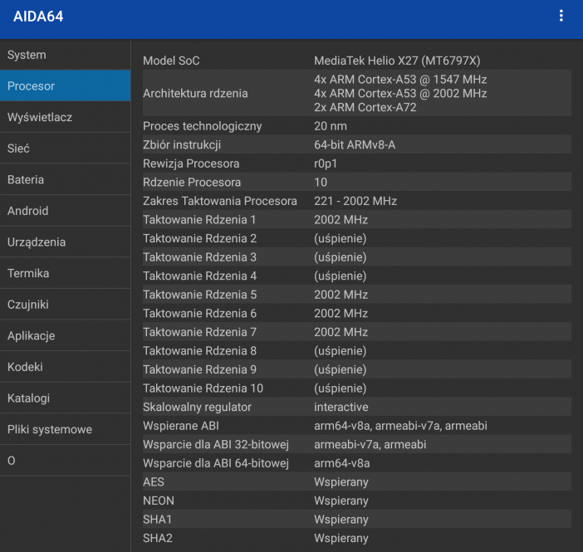Select the Model SoC row label
Viewport: 583px width, 552px height.
point(171,61)
